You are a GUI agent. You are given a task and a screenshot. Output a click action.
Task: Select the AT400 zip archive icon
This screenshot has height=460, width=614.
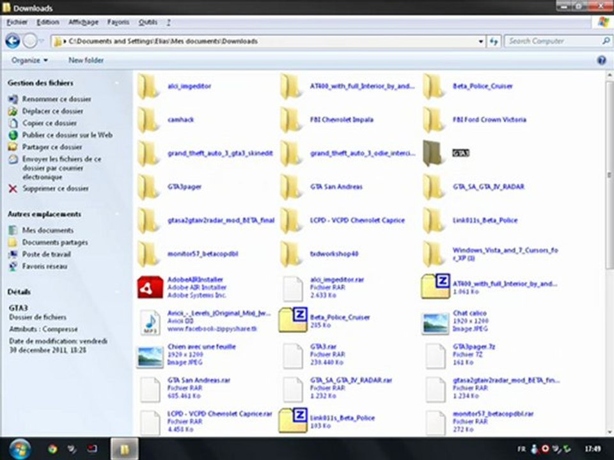(436, 287)
